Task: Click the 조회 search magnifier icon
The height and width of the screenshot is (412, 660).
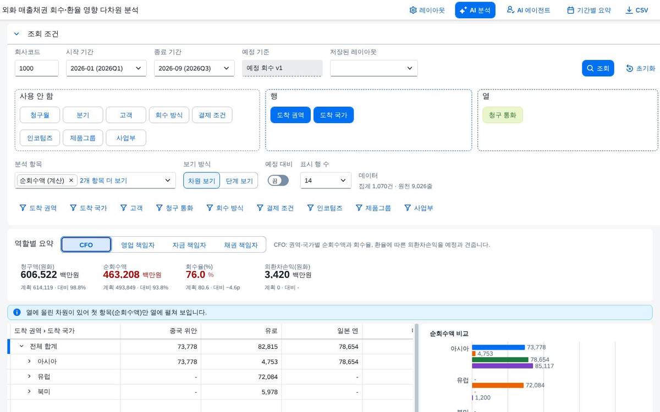Action: click(x=590, y=69)
